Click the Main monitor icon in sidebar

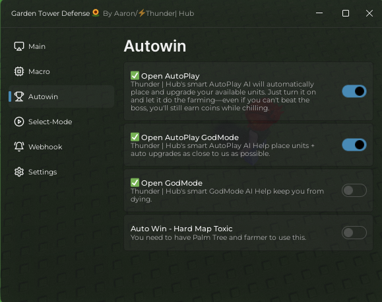coord(19,46)
